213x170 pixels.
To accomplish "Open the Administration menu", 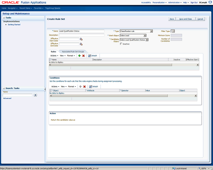I will click(x=175, y=3).
